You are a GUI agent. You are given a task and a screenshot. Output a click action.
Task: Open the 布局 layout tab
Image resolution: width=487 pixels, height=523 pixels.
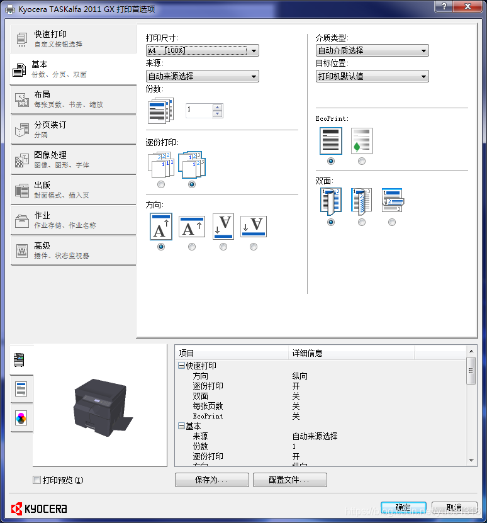[74, 99]
